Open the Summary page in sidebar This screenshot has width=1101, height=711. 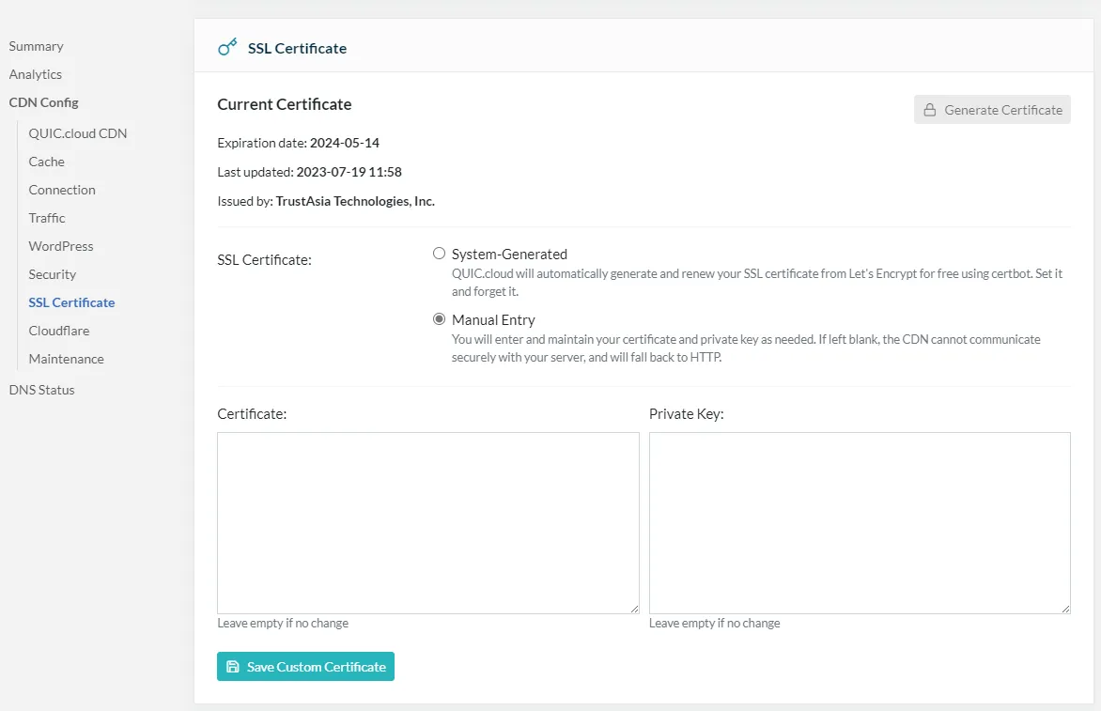[x=36, y=46]
